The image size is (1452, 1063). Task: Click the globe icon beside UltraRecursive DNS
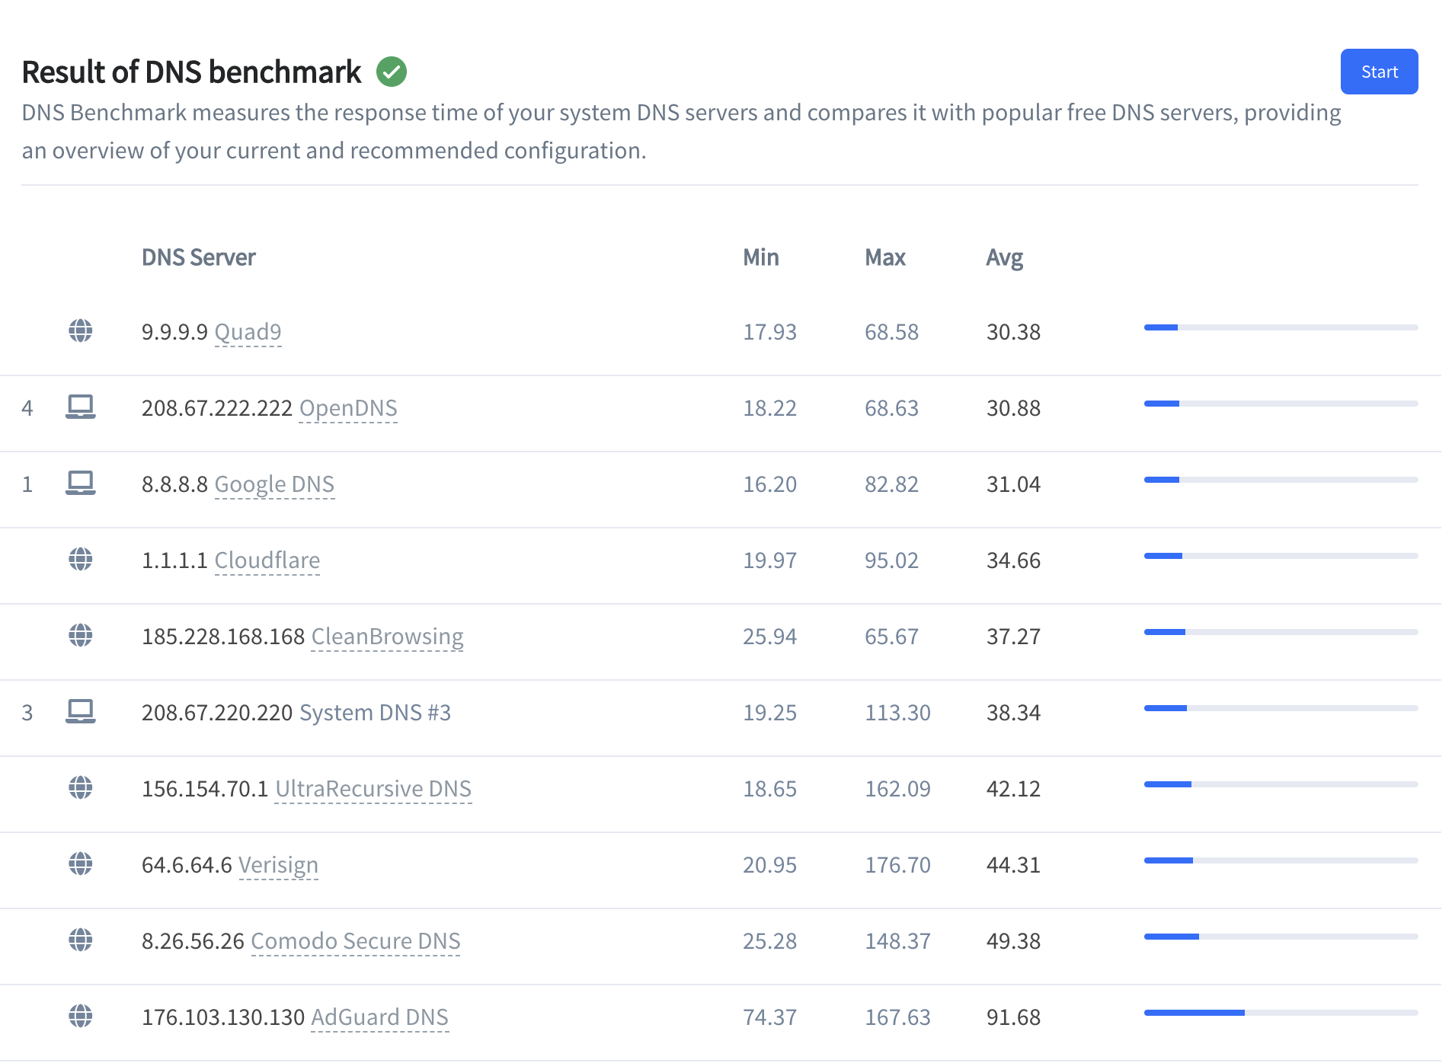pyautogui.click(x=80, y=787)
